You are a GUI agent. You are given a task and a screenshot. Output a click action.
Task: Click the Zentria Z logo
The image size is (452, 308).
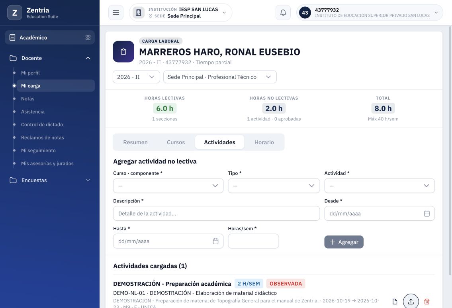[x=15, y=13]
